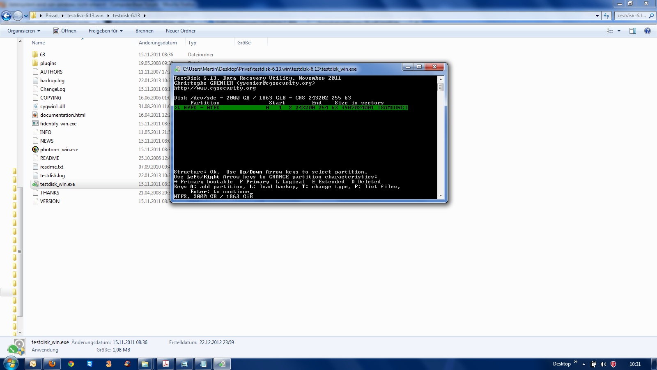657x370 pixels.
Task: Open the notepad document taskbar button
Action: [x=203, y=364]
